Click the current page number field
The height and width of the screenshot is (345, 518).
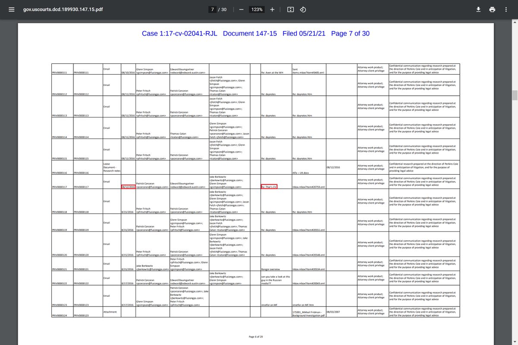[212, 9]
